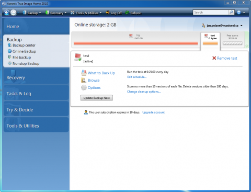Click Update Backup Now button
The width and height of the screenshot is (251, 192).
97,98
